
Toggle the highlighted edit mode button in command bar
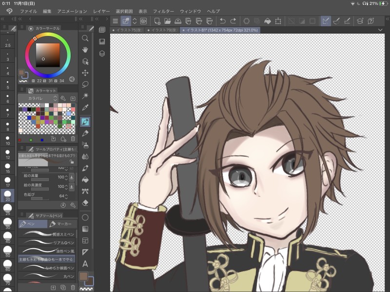point(126,21)
